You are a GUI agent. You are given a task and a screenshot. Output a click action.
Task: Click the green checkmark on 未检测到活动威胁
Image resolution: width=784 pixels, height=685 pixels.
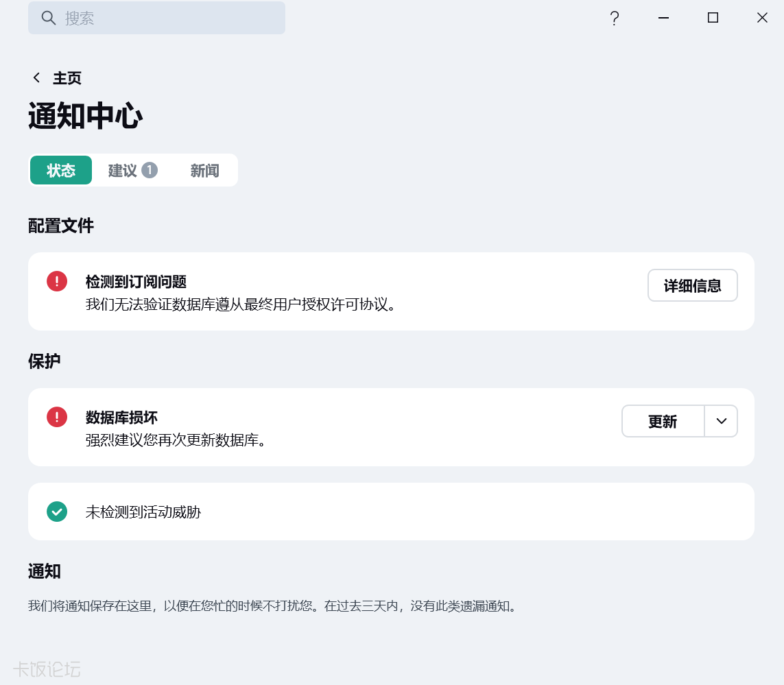click(x=57, y=512)
